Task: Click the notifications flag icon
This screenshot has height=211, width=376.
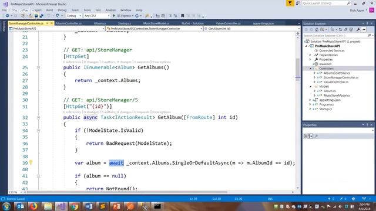Action: 290,3
